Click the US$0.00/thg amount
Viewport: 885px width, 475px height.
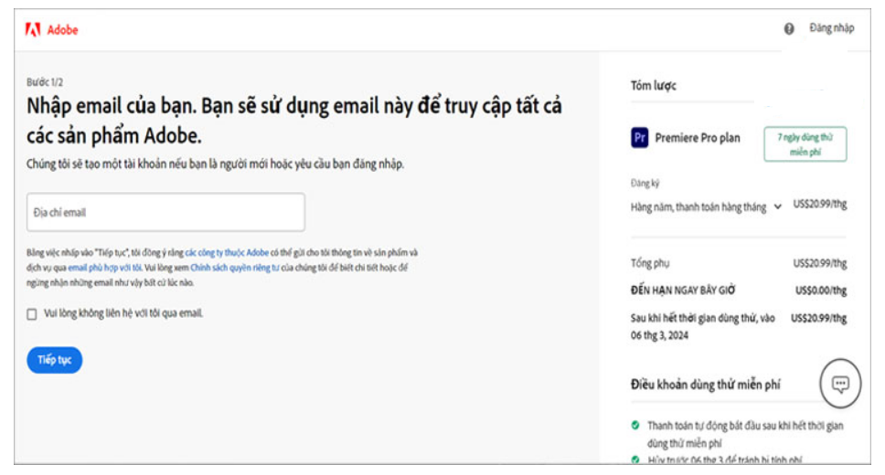click(821, 290)
